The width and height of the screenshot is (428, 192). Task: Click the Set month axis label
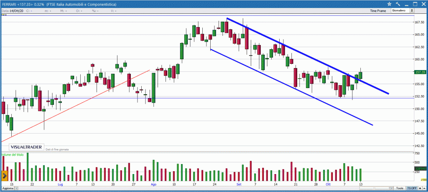point(239,184)
